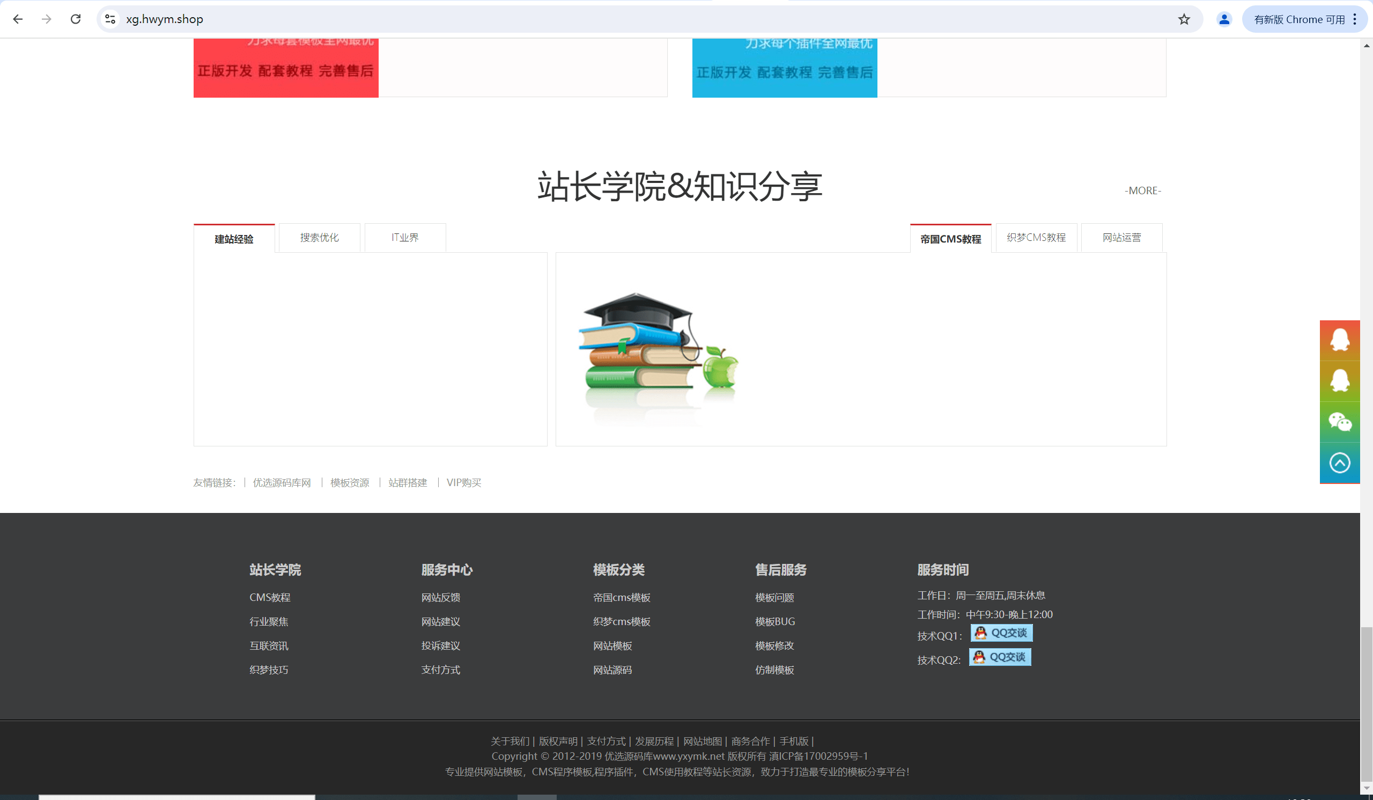Open the 模板资源 friend link
1373x800 pixels.
tap(350, 482)
